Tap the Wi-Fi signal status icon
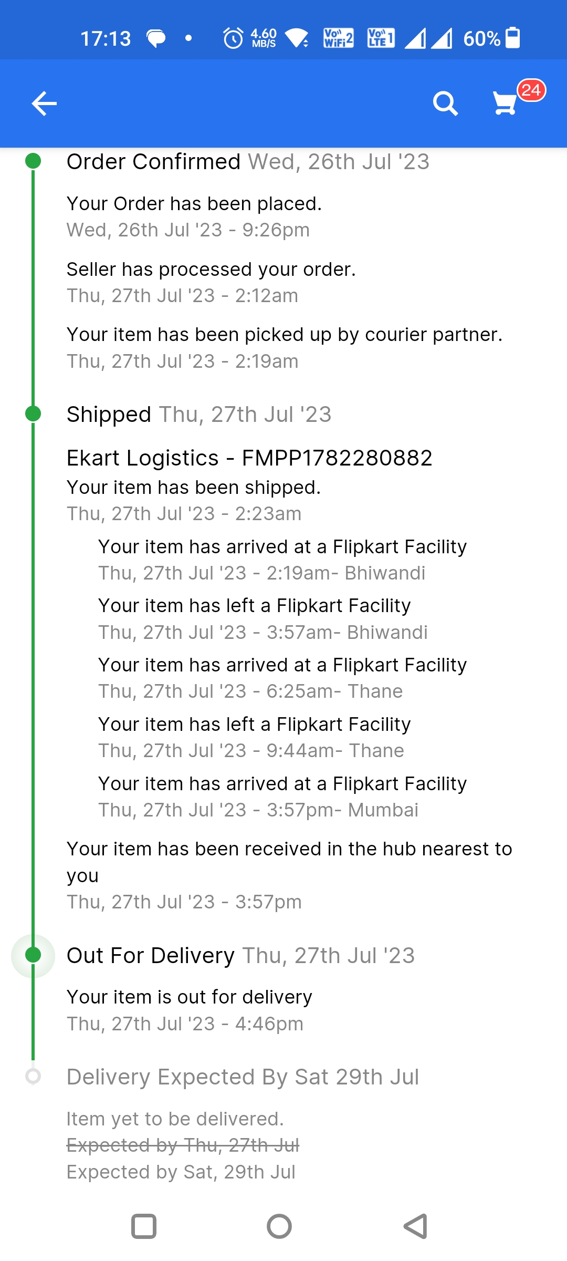This screenshot has height=1261, width=567. pyautogui.click(x=297, y=38)
